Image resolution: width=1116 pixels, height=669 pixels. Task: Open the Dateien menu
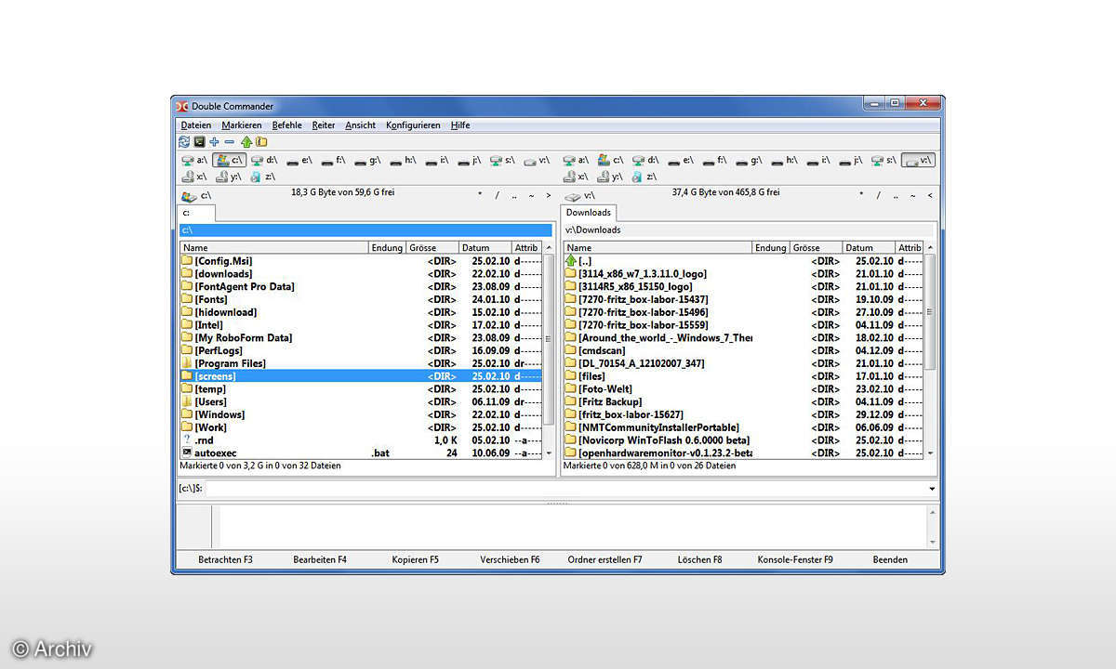point(196,125)
